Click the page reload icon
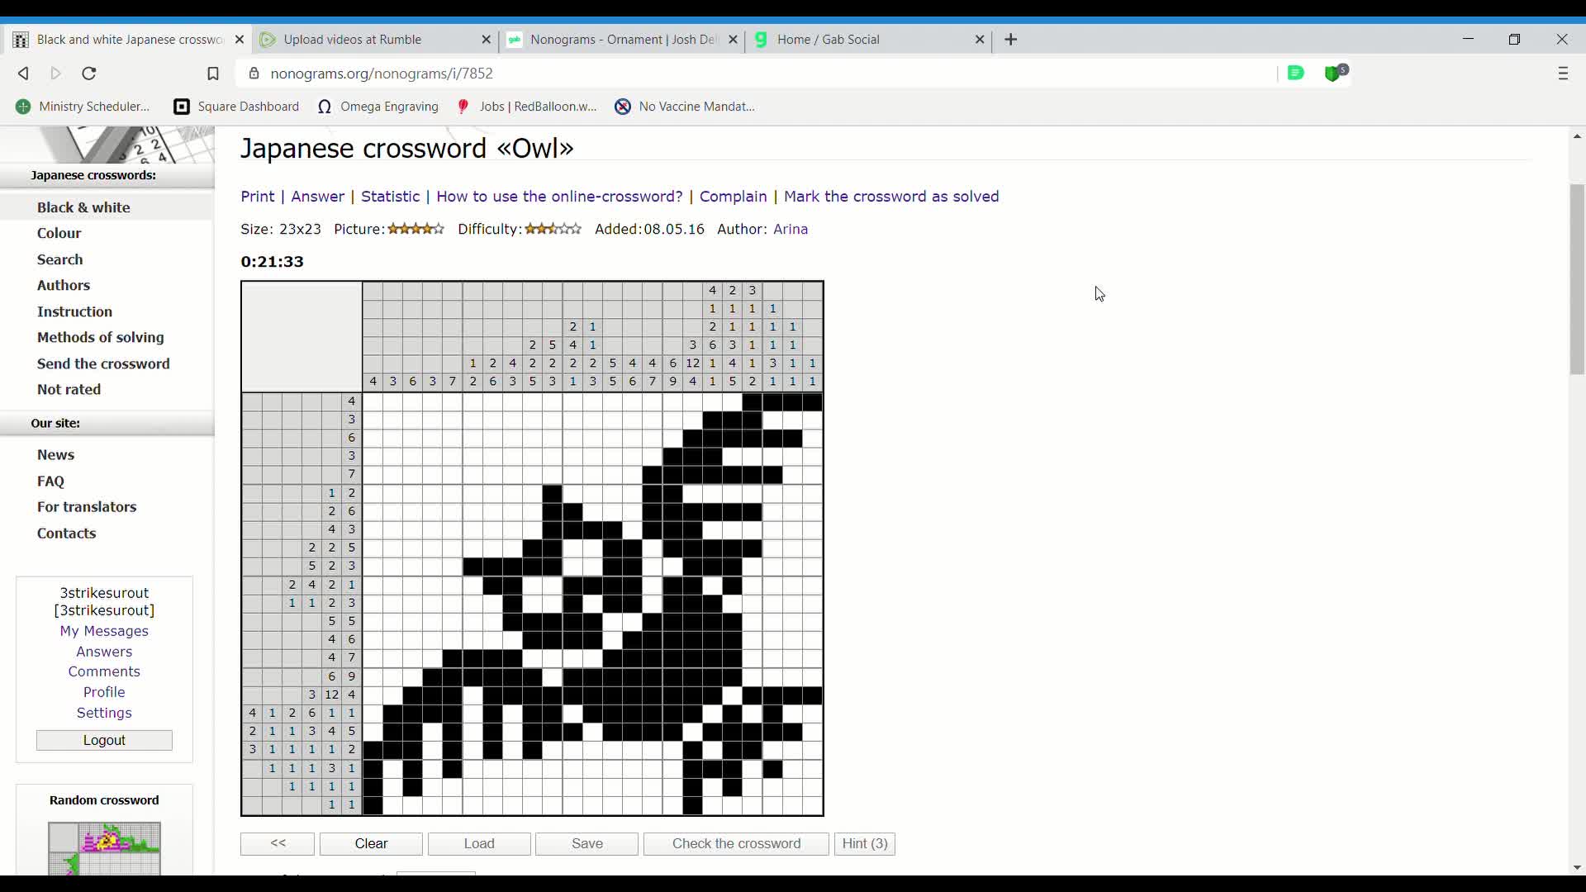1586x892 pixels. (89, 74)
